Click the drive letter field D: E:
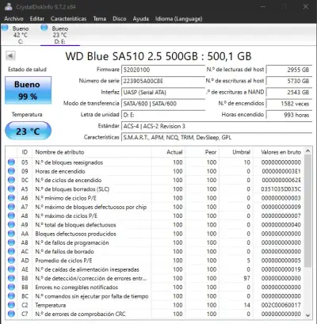This screenshot has width=317, height=324. click(163, 115)
